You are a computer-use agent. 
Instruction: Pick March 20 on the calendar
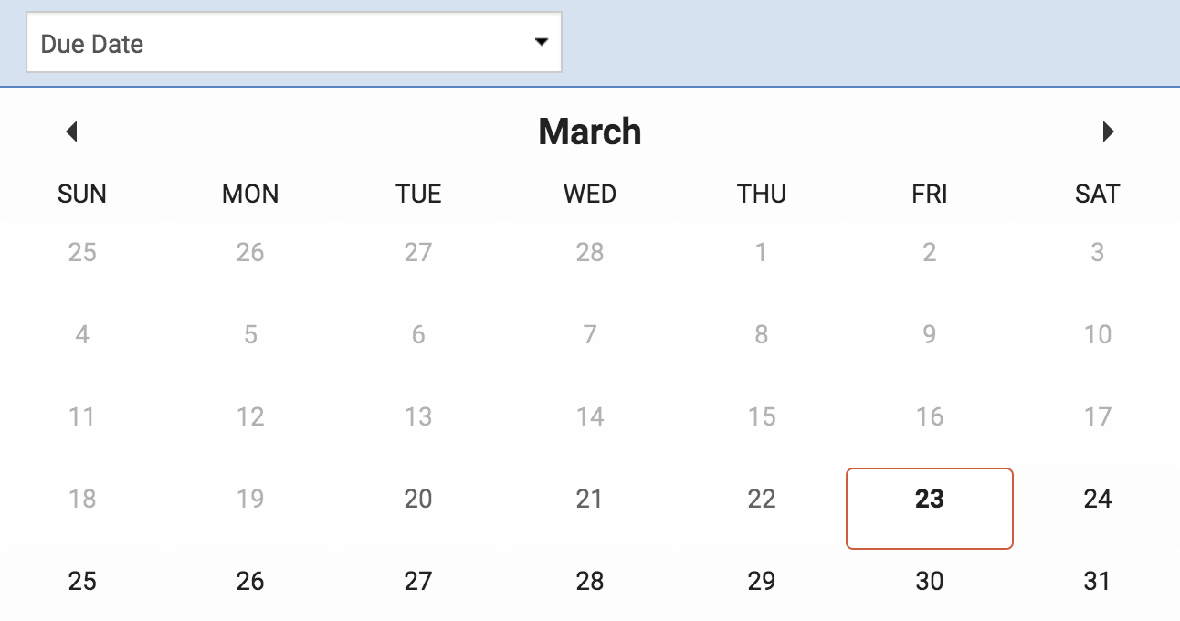click(x=418, y=499)
